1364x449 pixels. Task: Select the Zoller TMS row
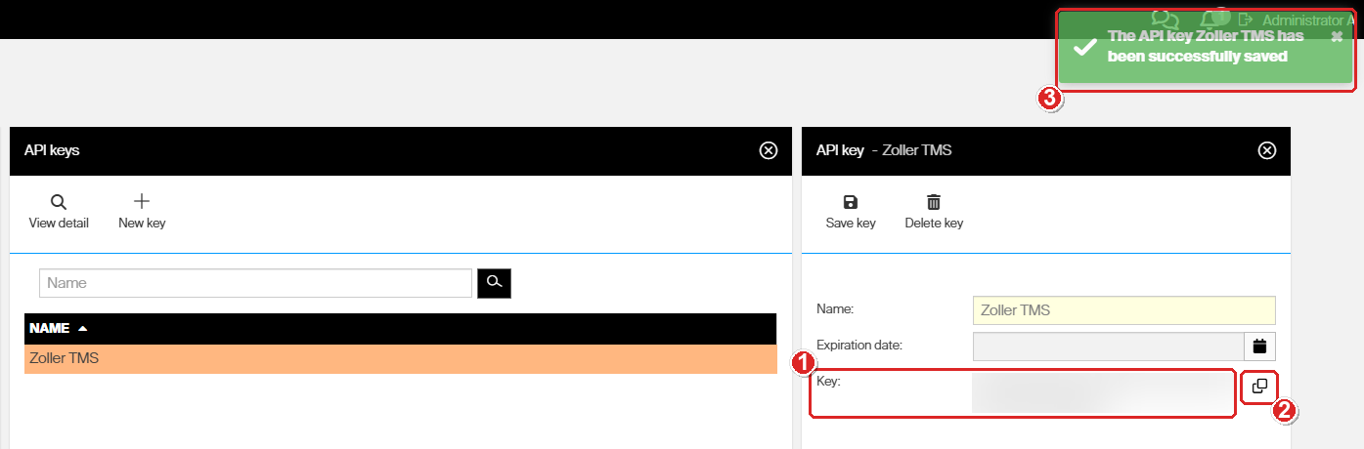click(x=400, y=358)
